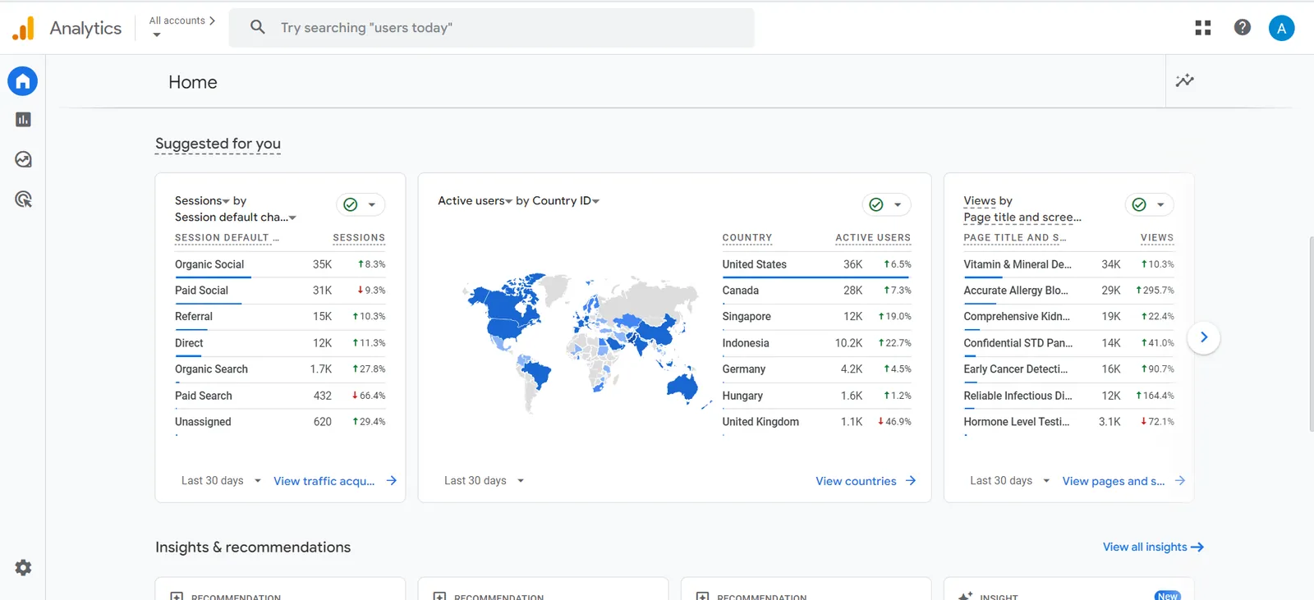Open Active users card status check dropdown
The width and height of the screenshot is (1314, 600).
point(886,204)
